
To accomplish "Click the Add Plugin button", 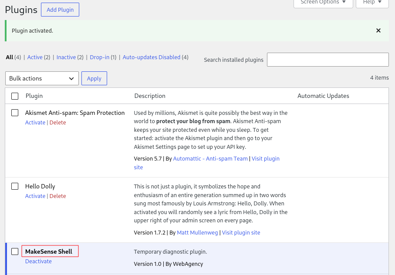I will [60, 10].
